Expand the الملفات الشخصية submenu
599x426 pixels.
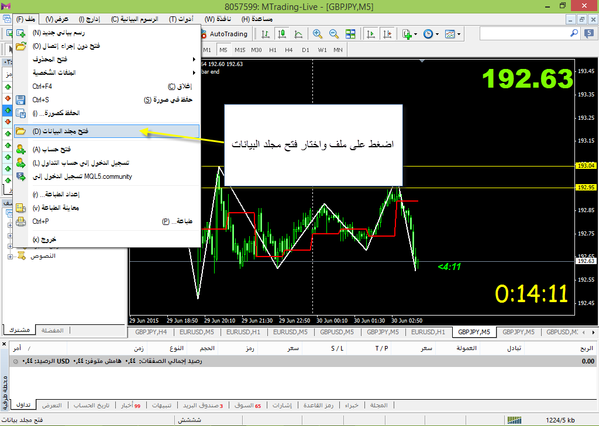click(106, 73)
